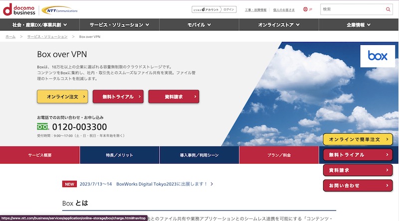Select the 特長/メリット tab
This screenshot has height=221, width=399.
click(120, 155)
